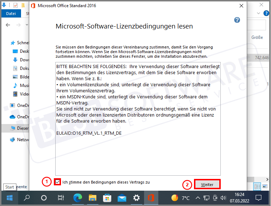The height and width of the screenshot is (206, 271).
Task: Open the Windows Start menu
Action: pos(10,198)
